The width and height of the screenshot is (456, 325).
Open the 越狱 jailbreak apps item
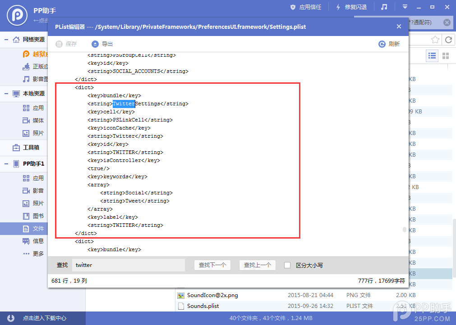[35, 54]
